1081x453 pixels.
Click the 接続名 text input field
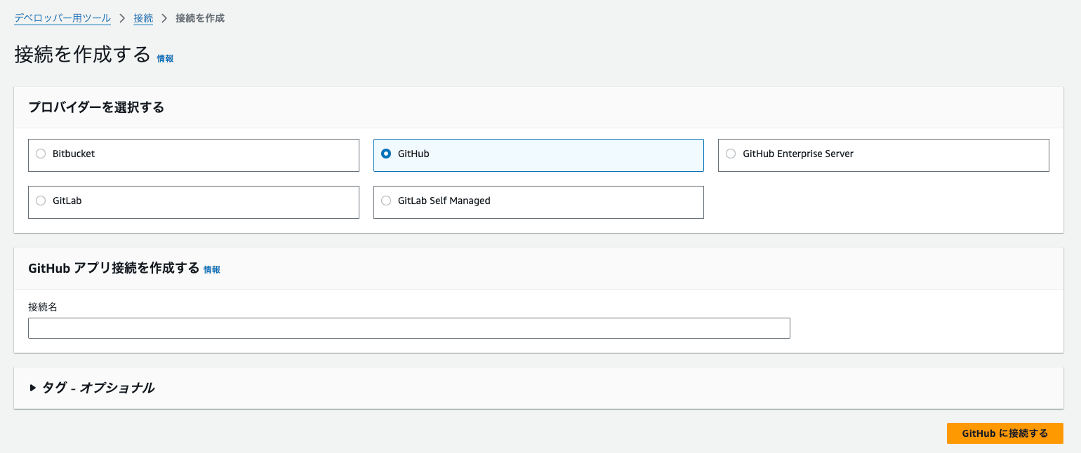(409, 328)
